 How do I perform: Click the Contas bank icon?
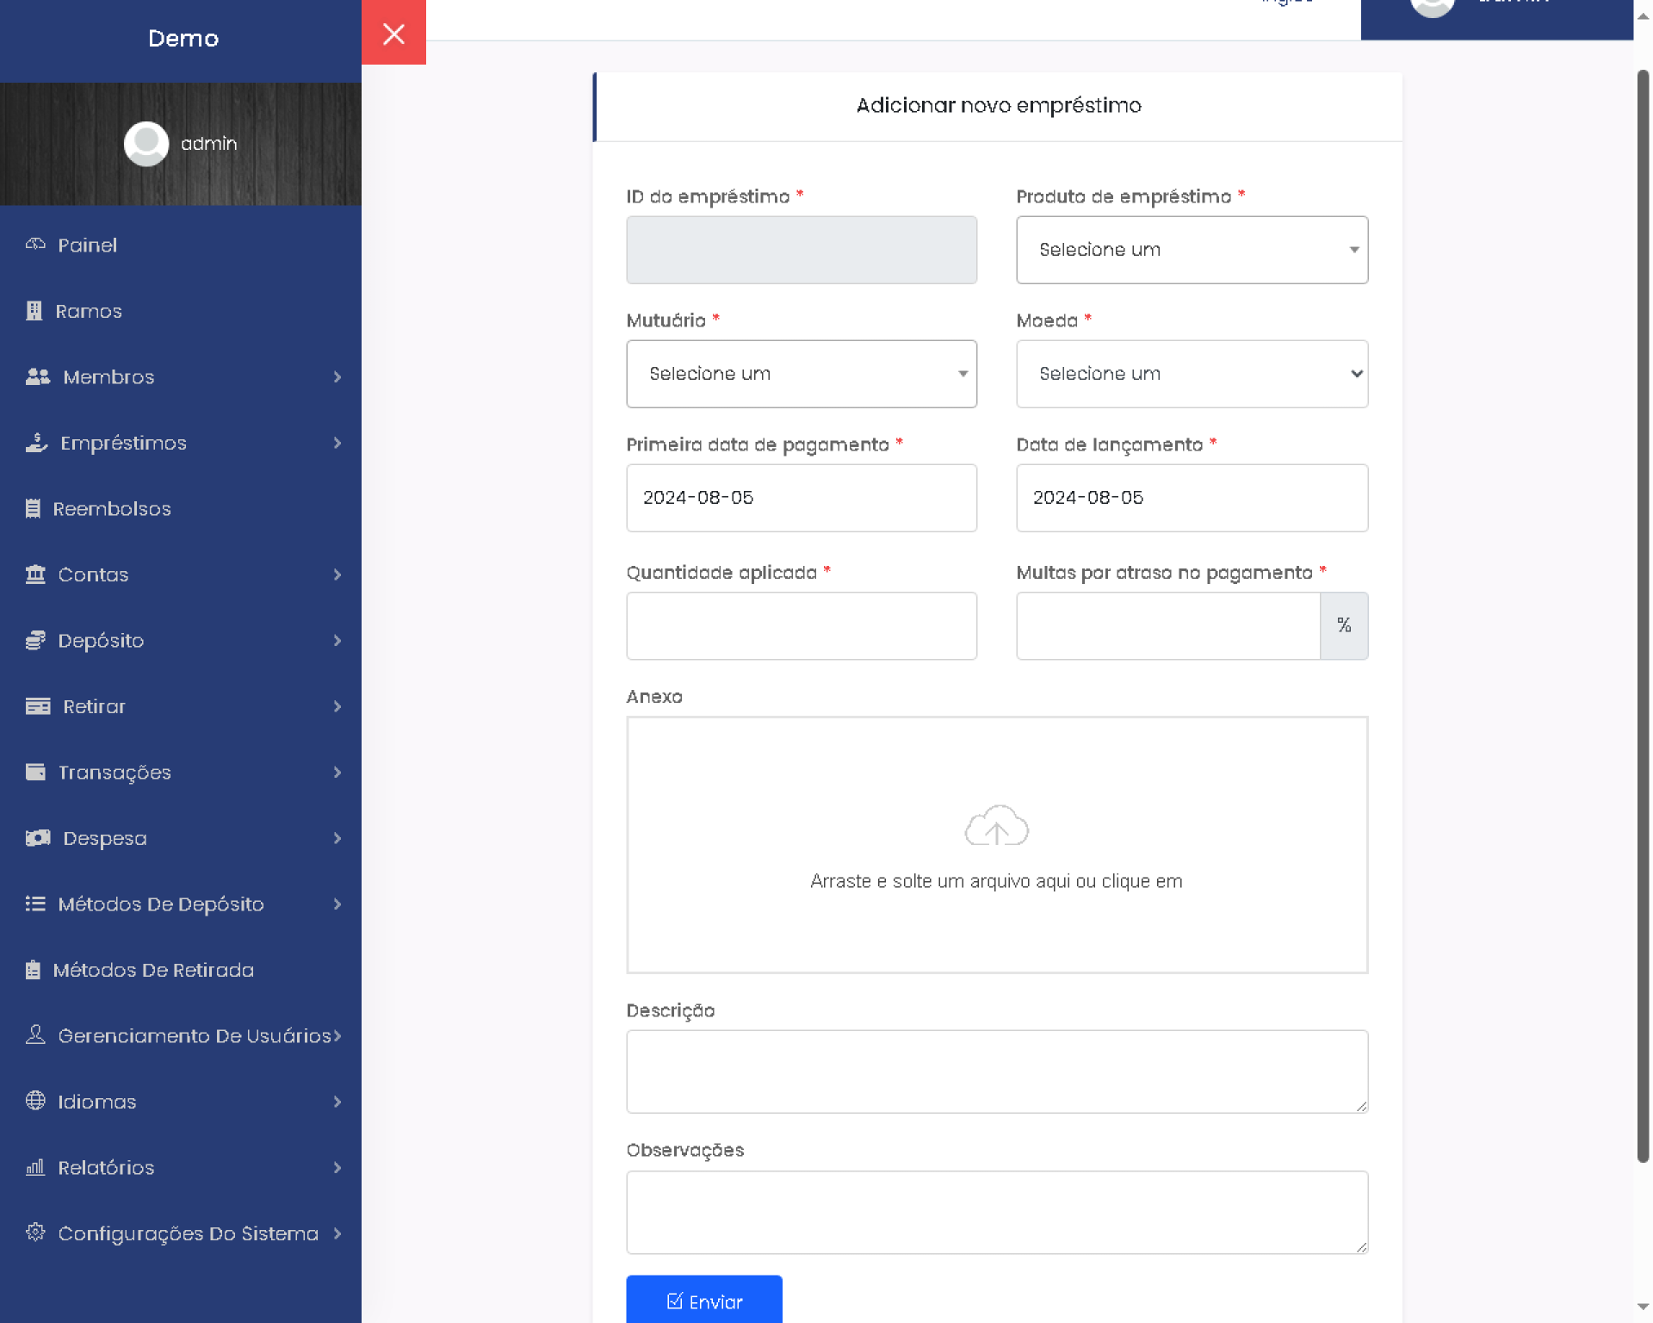click(35, 575)
